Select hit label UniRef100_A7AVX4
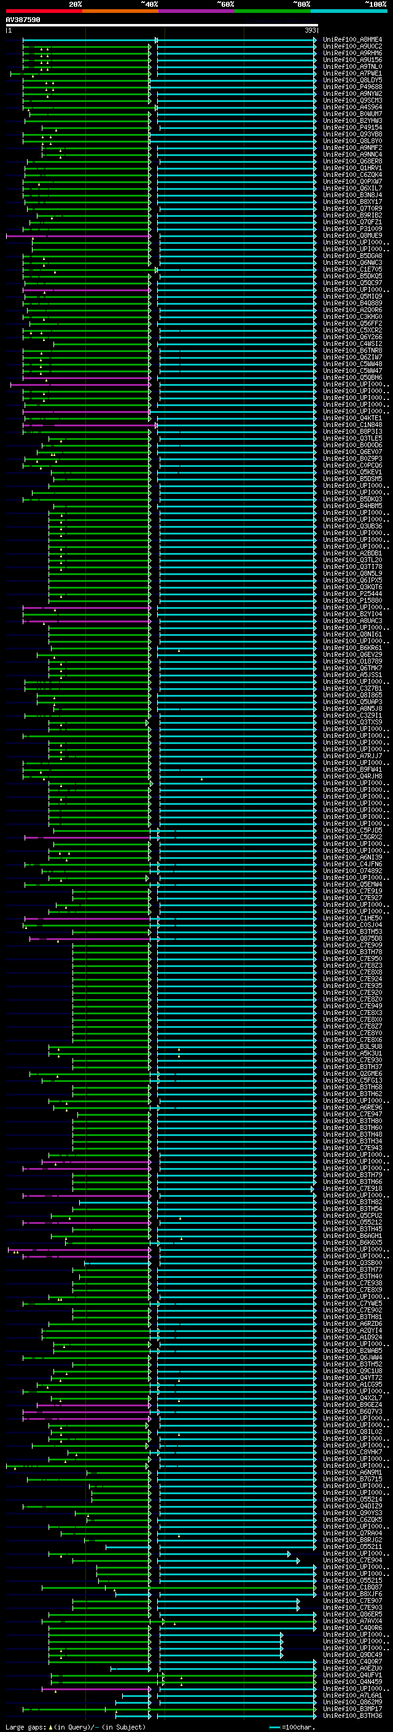This screenshot has width=393, height=1732. click(352, 1620)
